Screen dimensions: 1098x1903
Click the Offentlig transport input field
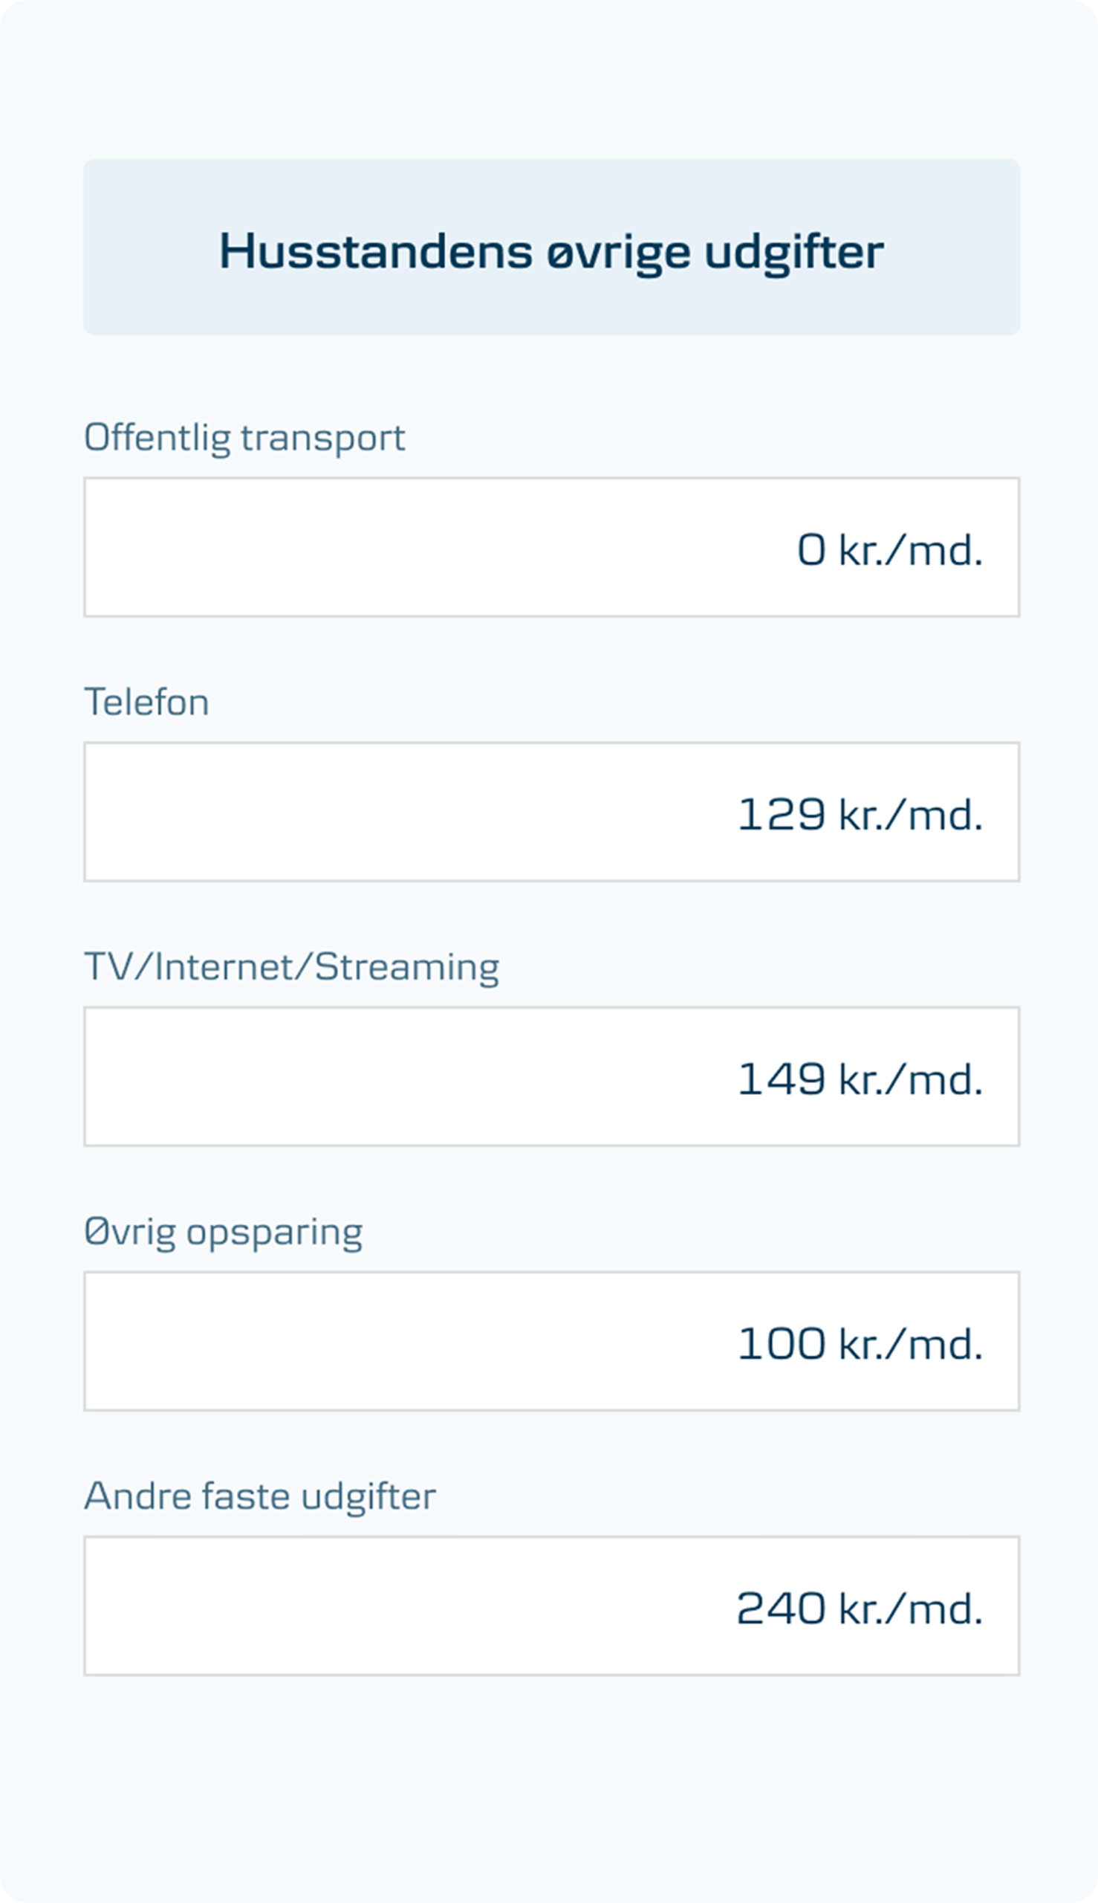(x=551, y=547)
